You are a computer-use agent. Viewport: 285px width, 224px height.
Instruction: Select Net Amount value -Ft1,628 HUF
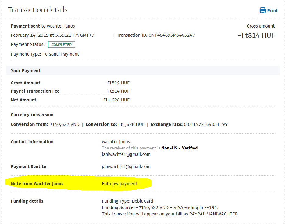[x=115, y=100]
